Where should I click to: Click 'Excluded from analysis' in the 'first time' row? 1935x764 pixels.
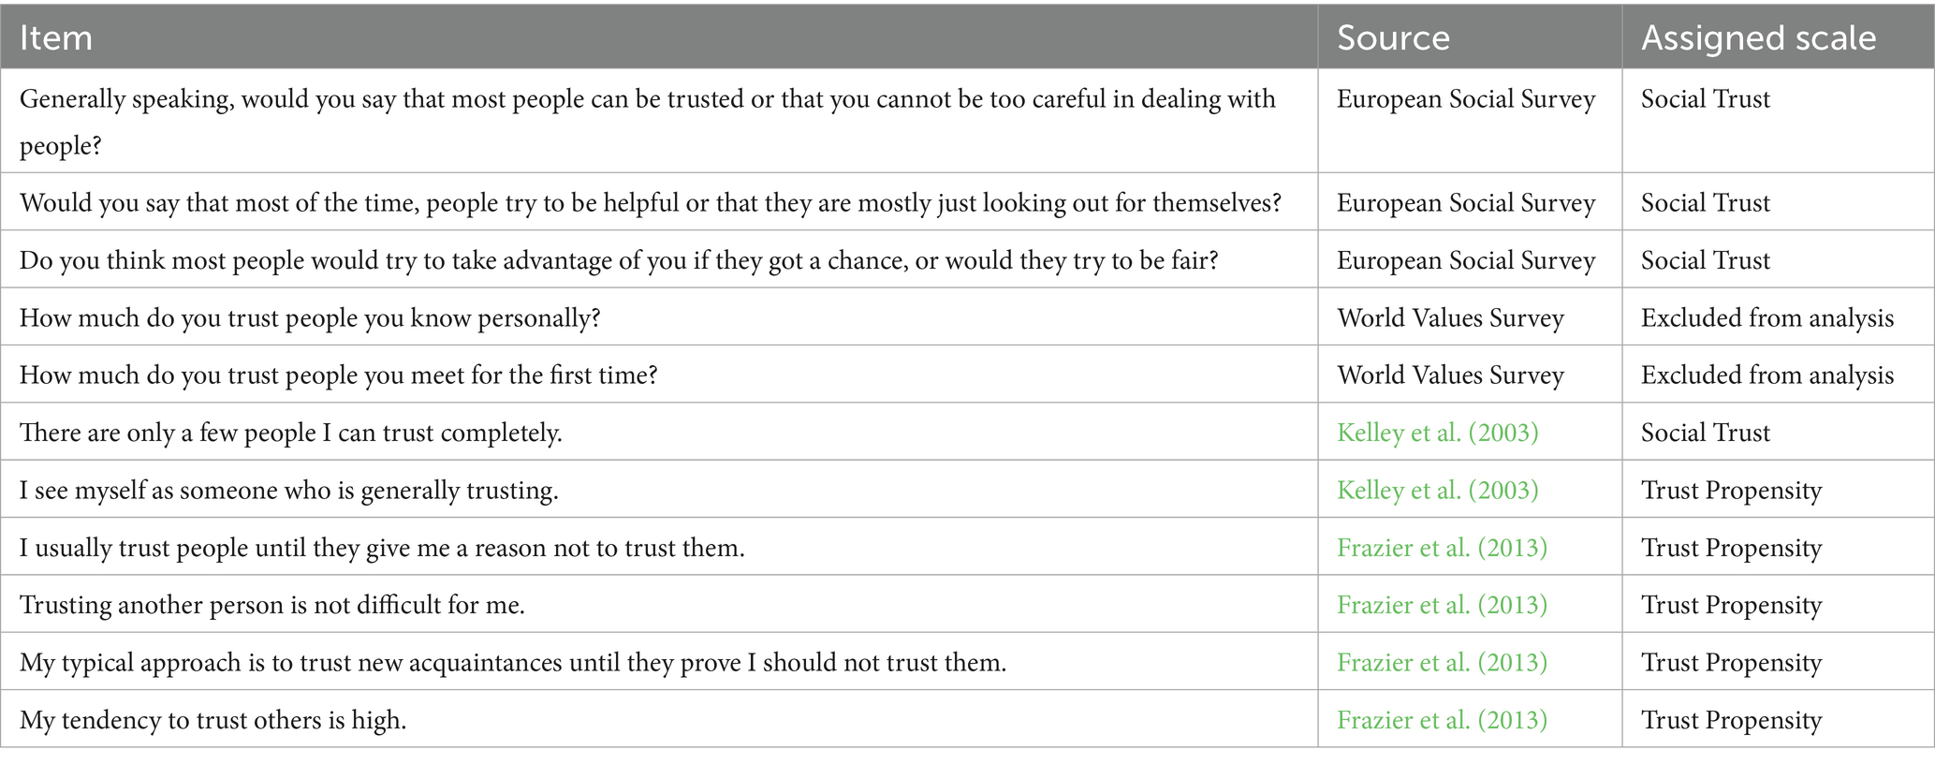pos(1766,375)
